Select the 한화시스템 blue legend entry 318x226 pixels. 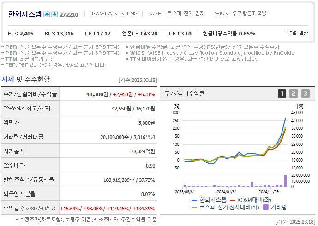[x=209, y=200]
